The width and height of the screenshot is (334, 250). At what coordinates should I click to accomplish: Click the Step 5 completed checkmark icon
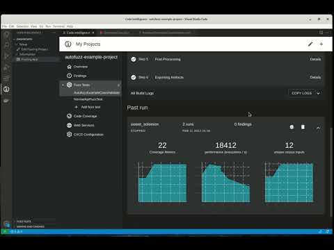pyautogui.click(x=134, y=59)
